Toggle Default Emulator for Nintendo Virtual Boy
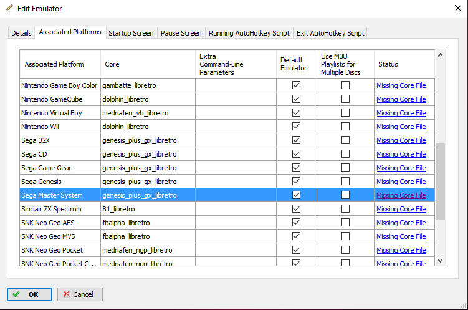 [297, 113]
